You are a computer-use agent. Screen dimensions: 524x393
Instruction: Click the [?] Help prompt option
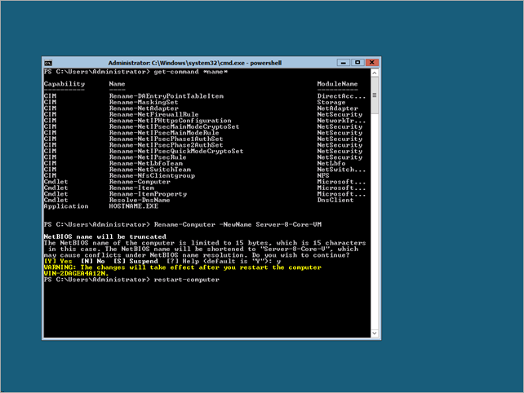point(183,261)
